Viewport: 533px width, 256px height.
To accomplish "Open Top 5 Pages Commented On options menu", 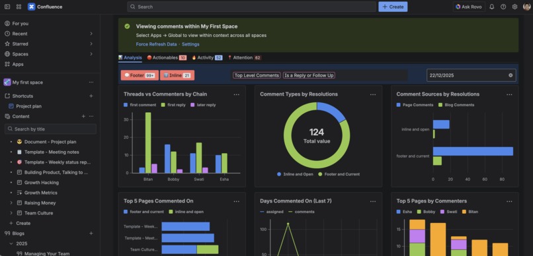I will (x=237, y=201).
